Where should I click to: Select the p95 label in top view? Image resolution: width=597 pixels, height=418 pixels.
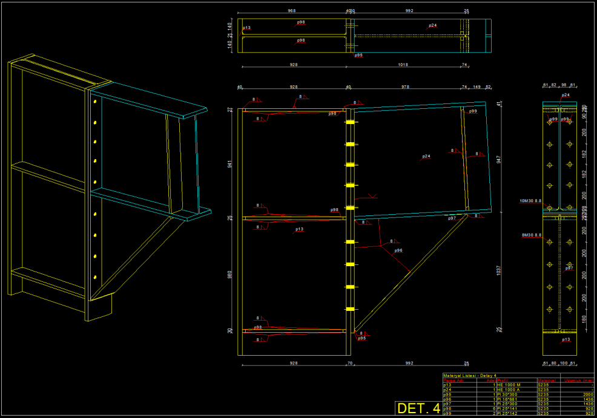(358, 55)
